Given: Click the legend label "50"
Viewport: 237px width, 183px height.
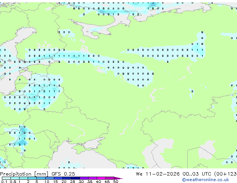Looking at the screenshot, I should pyautogui.click(x=116, y=182).
